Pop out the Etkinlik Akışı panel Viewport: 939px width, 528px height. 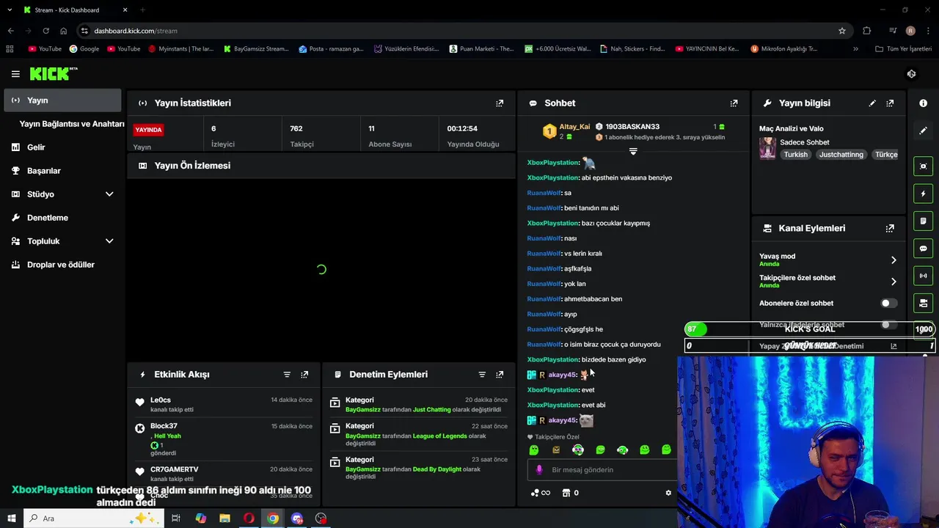pyautogui.click(x=304, y=375)
